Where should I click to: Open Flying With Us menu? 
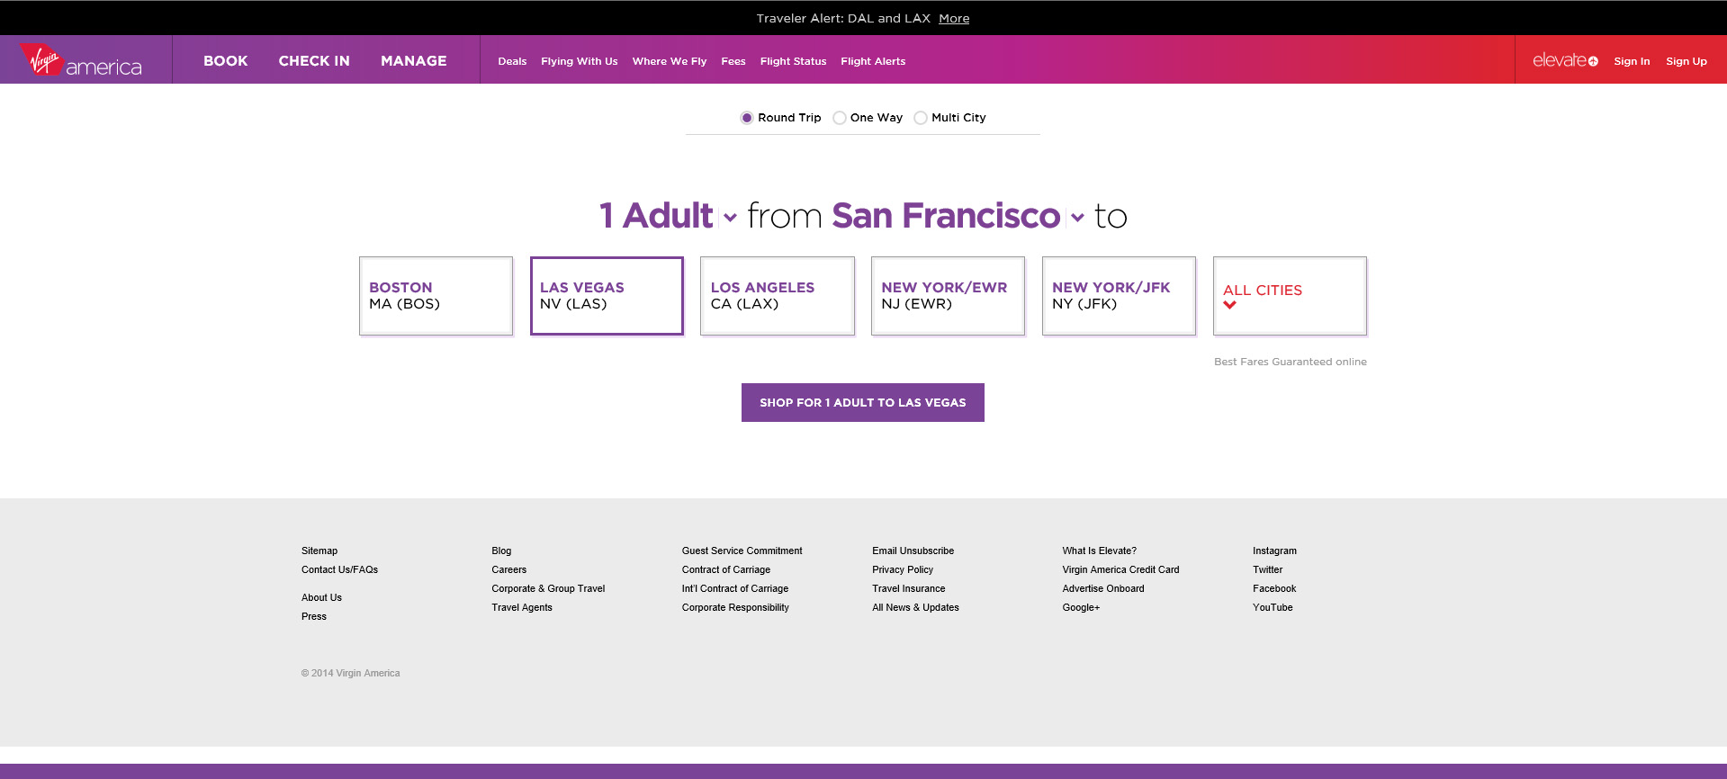coord(580,61)
